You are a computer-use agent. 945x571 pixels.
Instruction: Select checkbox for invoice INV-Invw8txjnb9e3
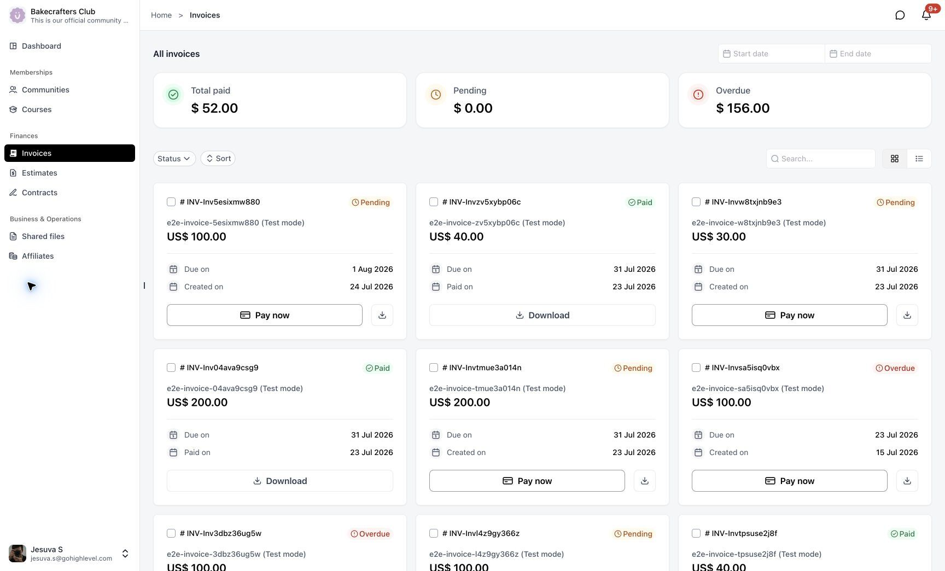pyautogui.click(x=696, y=202)
